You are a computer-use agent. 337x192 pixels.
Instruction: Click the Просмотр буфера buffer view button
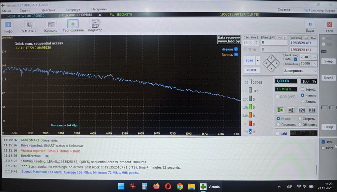point(319,10)
